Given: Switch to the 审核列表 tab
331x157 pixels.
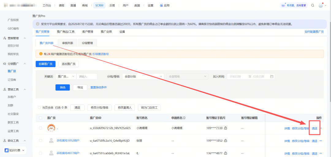Looking at the screenshot, I should click(x=68, y=43).
